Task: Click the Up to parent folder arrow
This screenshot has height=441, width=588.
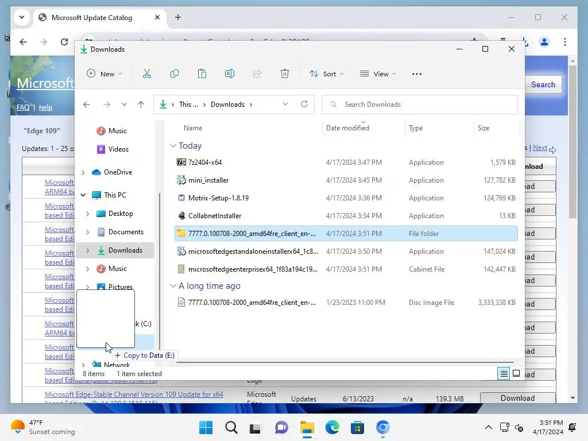Action: tap(141, 105)
